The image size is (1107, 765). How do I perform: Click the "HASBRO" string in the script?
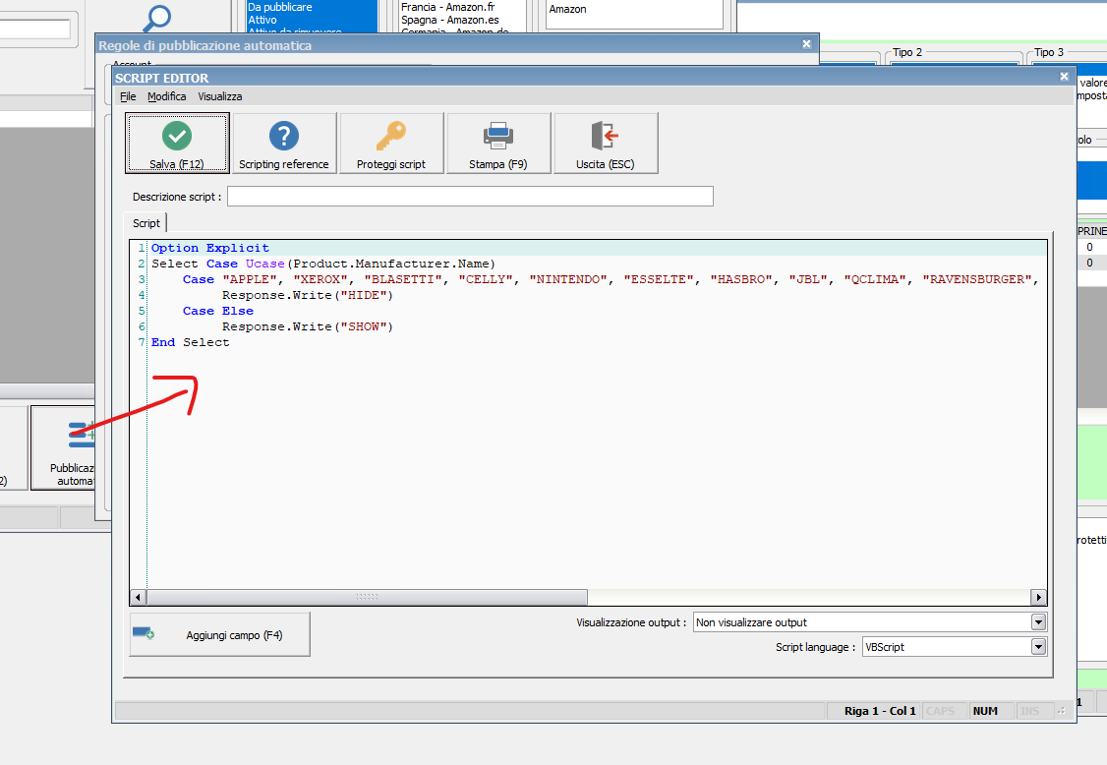(742, 279)
